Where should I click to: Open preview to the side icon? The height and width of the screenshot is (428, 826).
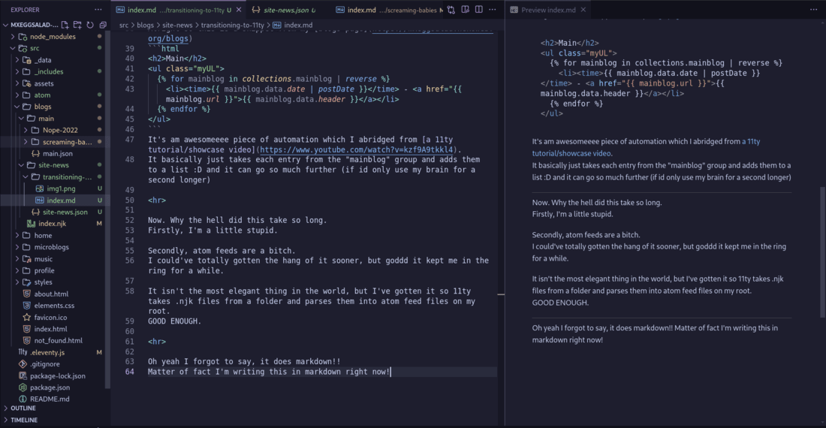coord(465,10)
